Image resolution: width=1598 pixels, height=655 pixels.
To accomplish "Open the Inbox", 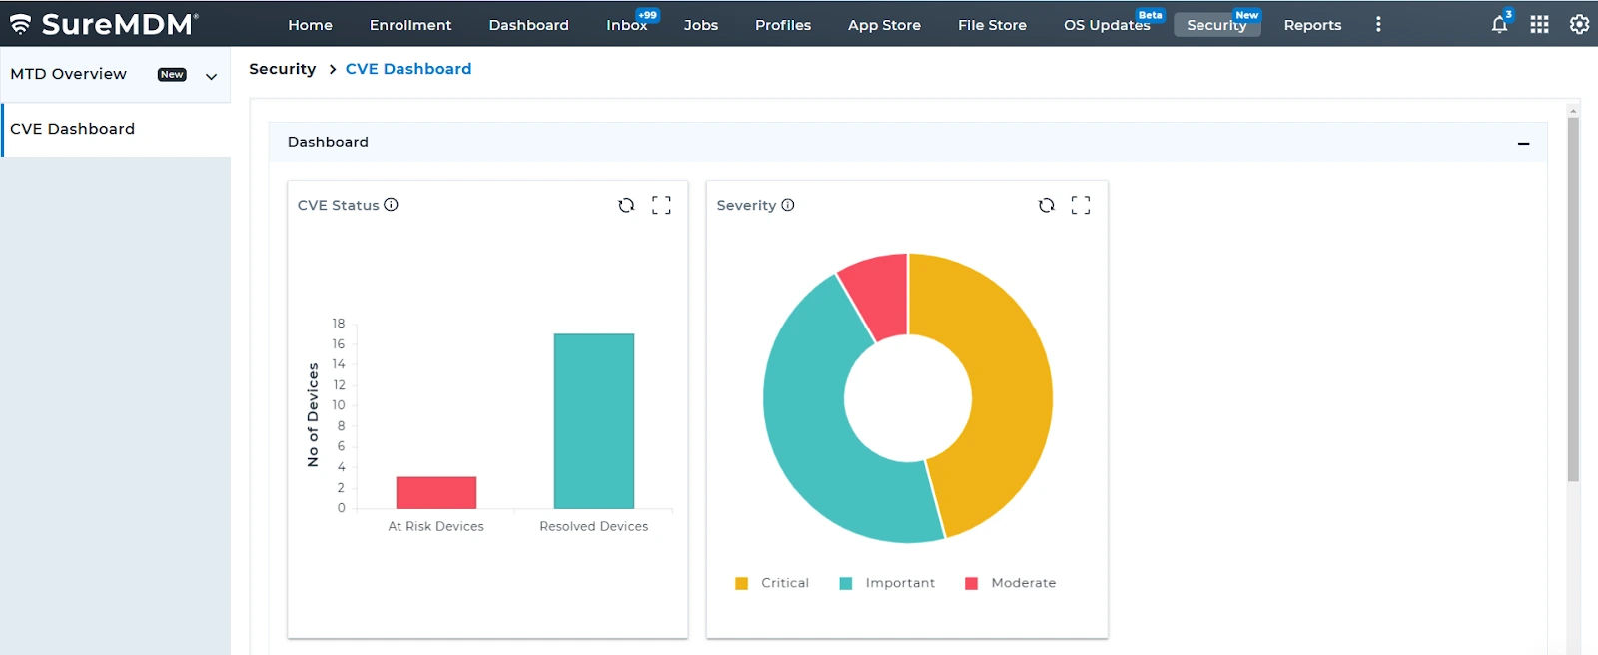I will [x=627, y=25].
